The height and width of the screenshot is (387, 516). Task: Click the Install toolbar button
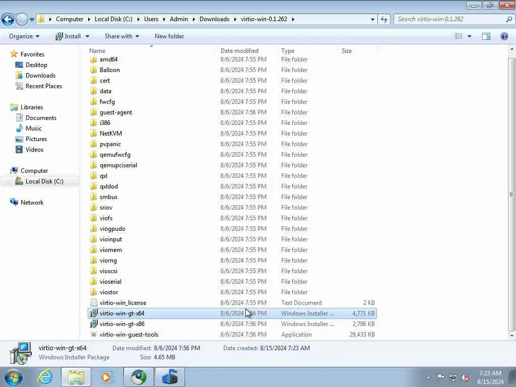[68, 36]
